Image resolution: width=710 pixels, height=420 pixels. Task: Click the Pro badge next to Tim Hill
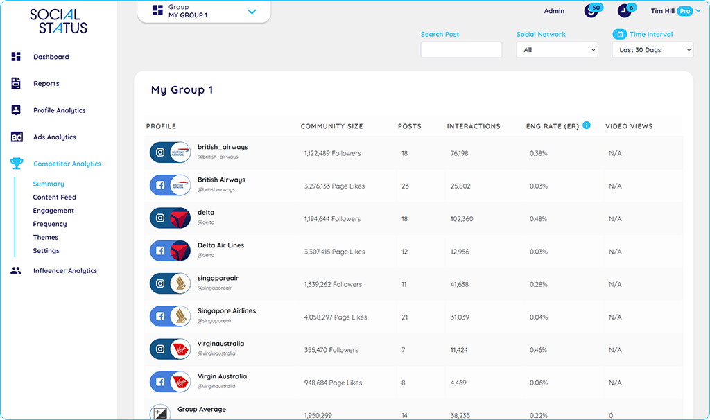(x=684, y=11)
